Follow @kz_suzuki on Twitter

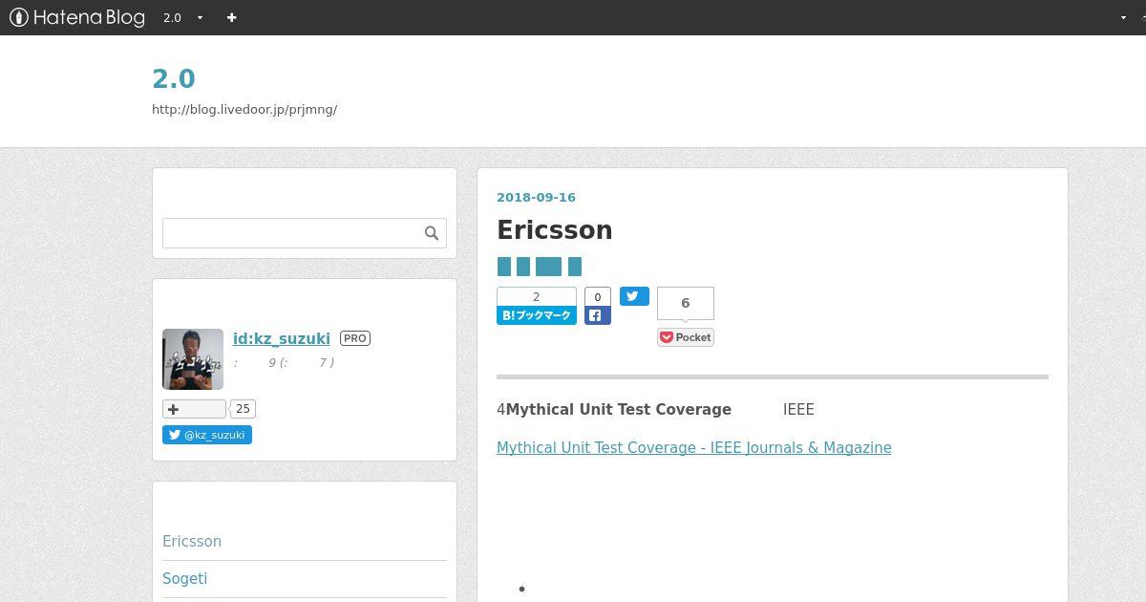click(x=207, y=435)
